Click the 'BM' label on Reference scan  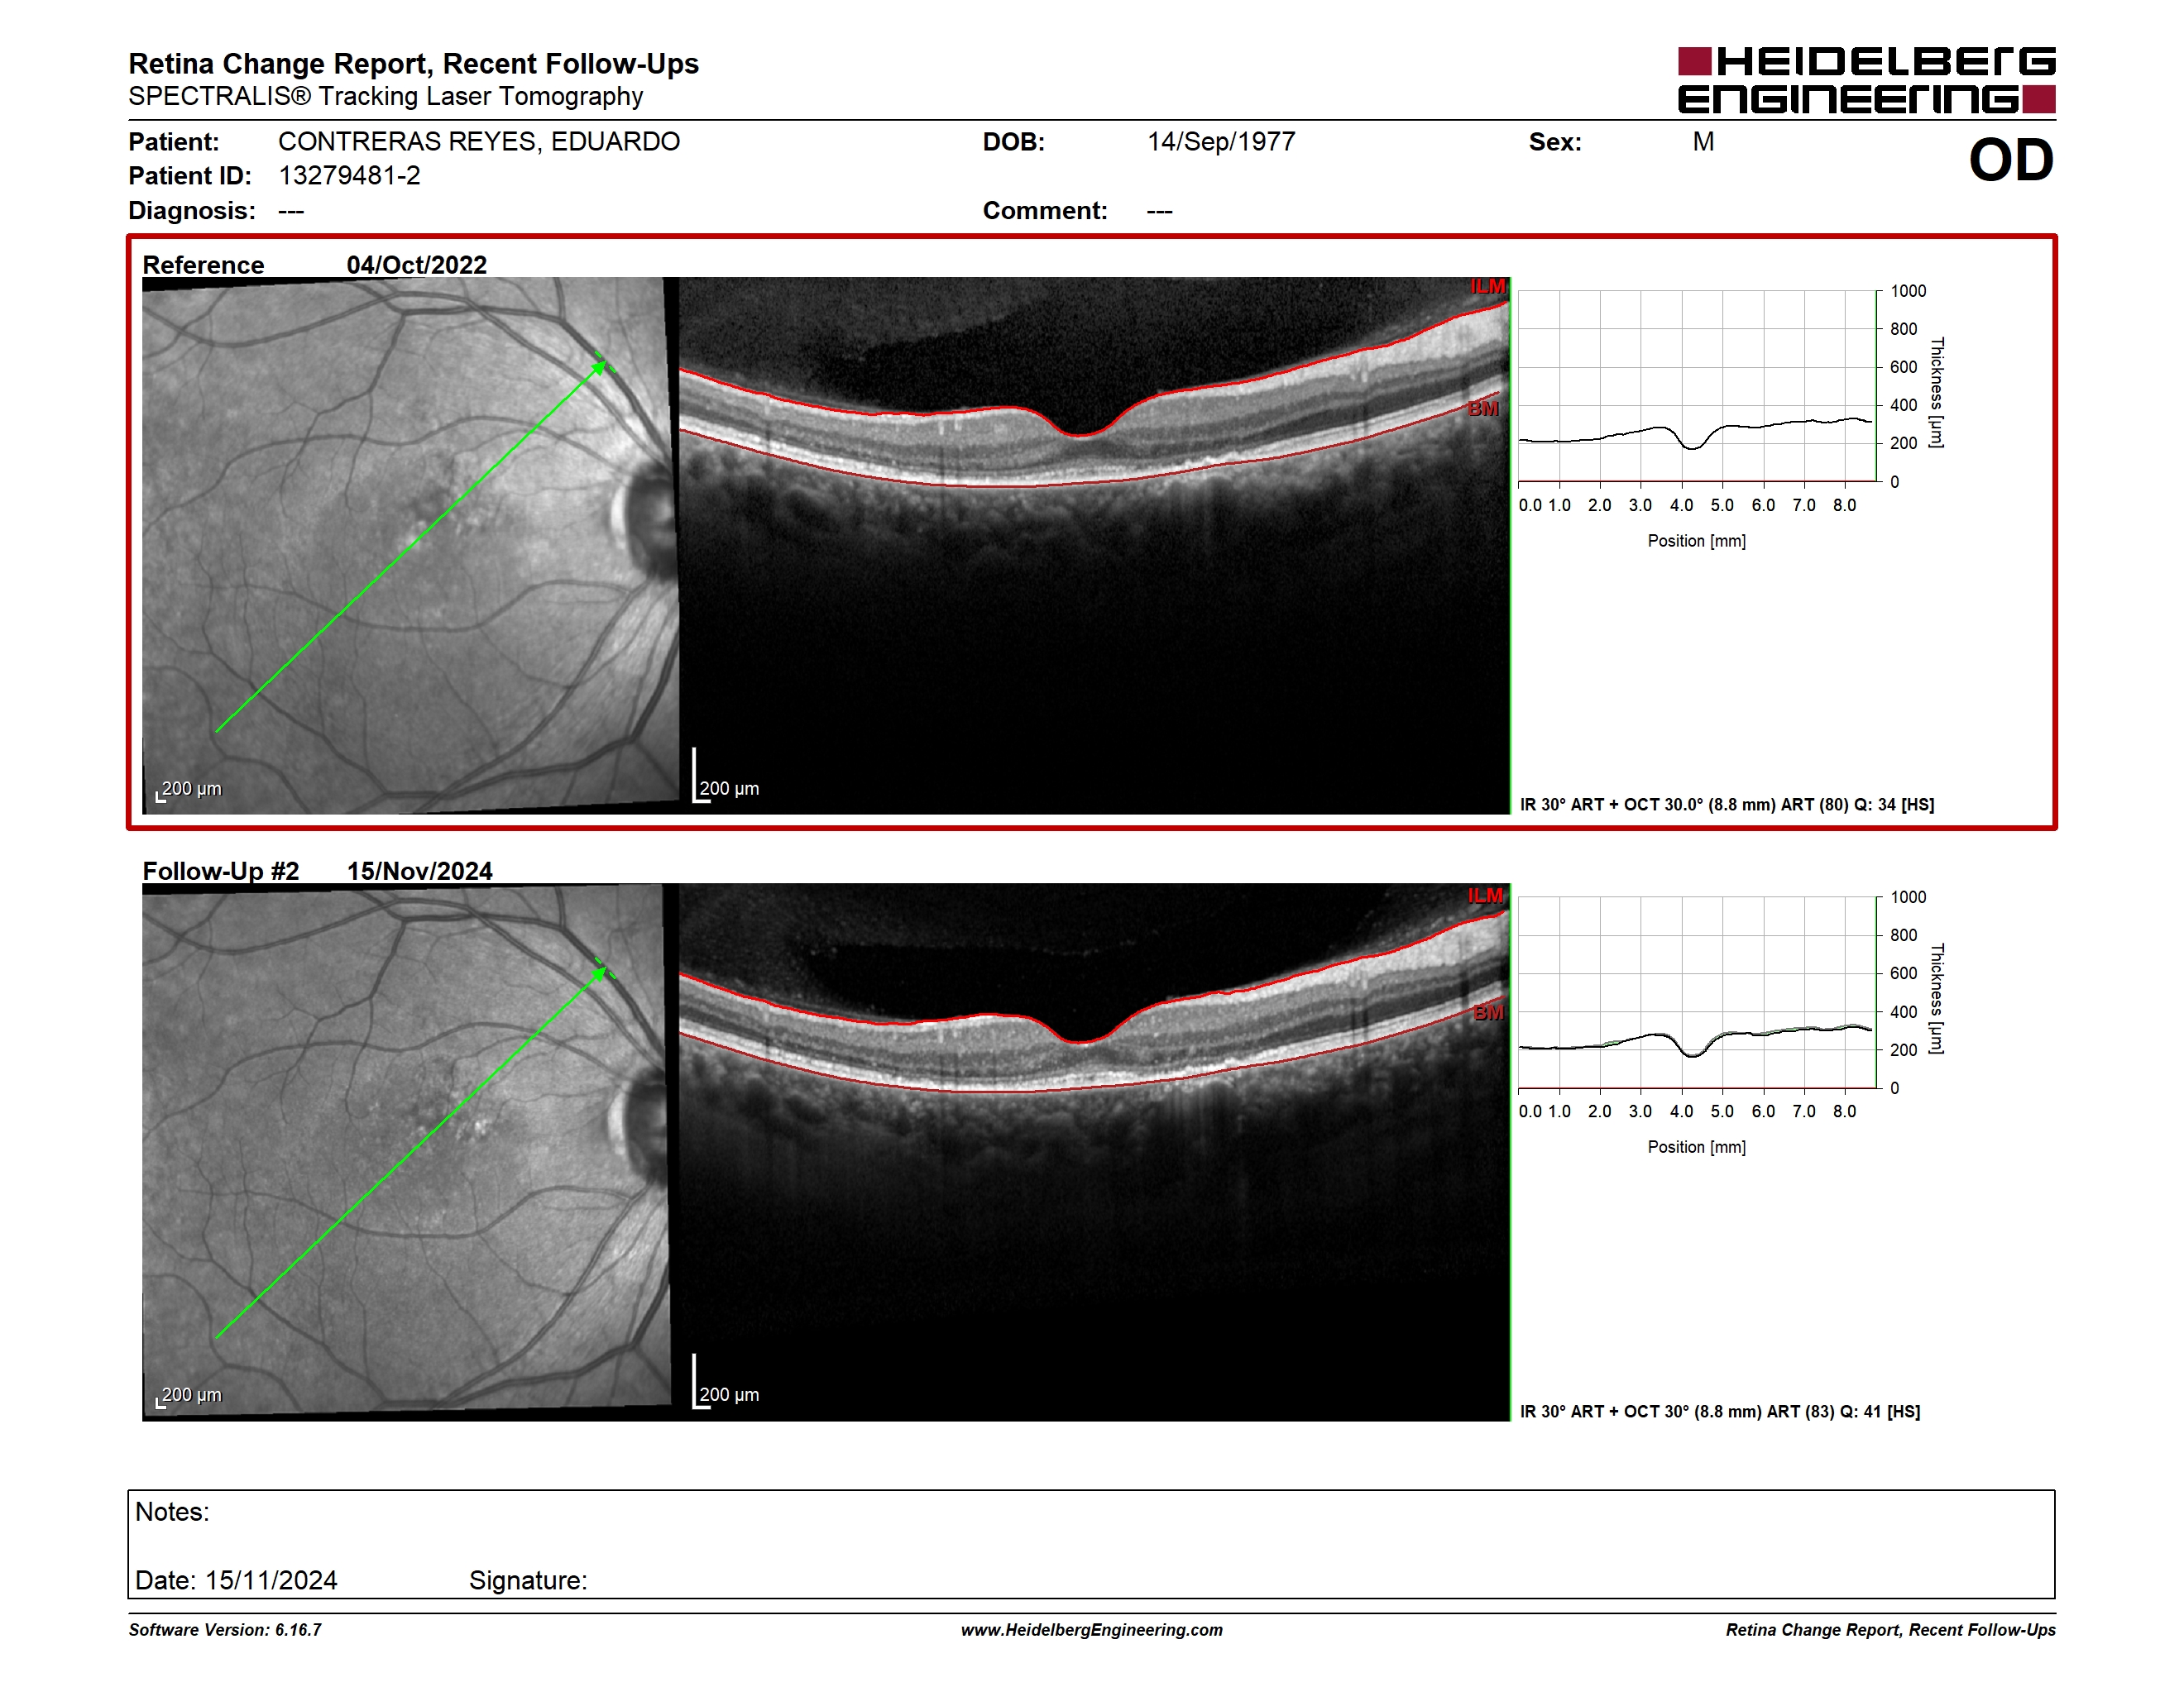(x=1483, y=409)
